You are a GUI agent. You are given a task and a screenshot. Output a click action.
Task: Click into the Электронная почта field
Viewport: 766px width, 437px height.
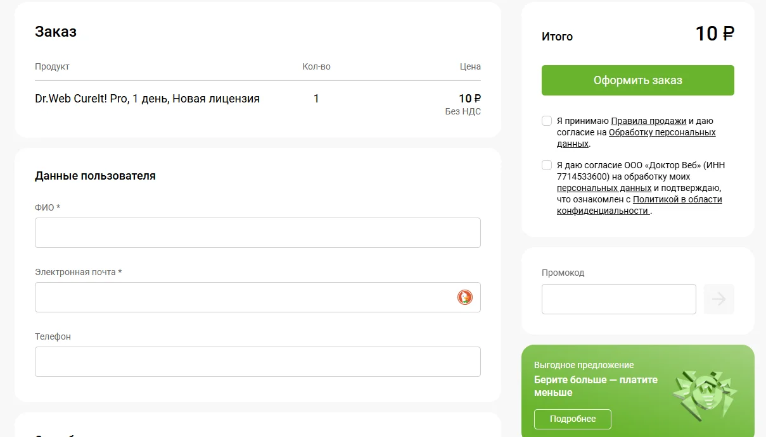pos(258,297)
